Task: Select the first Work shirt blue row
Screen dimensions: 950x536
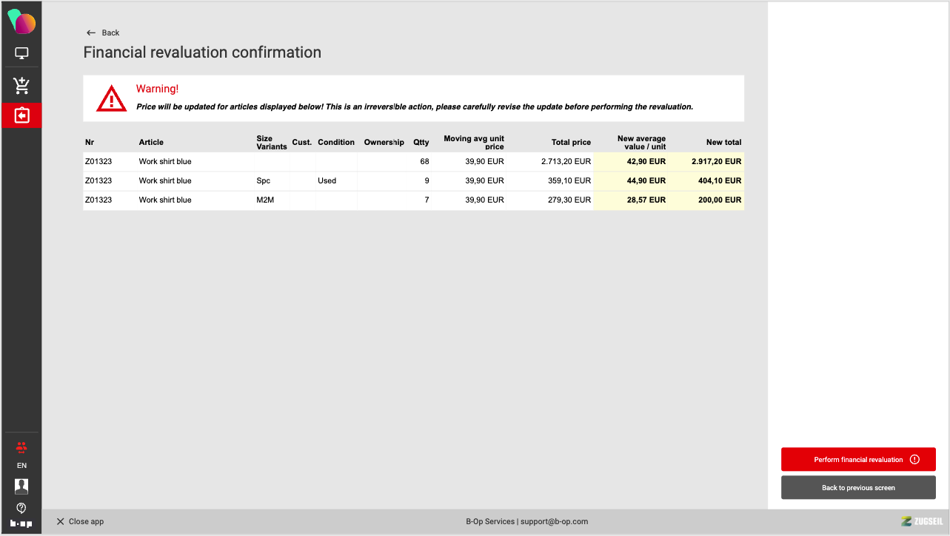Action: (165, 161)
